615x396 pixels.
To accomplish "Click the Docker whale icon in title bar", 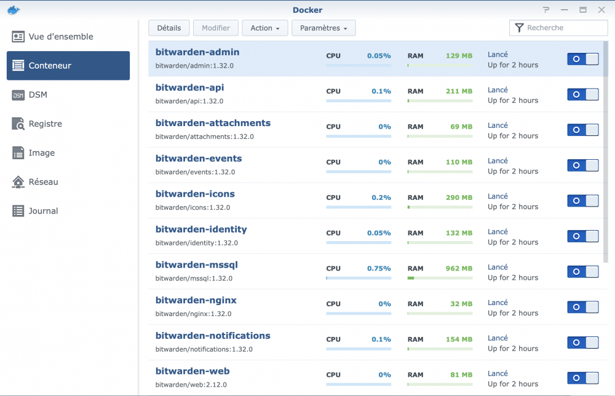I will click(x=14, y=9).
